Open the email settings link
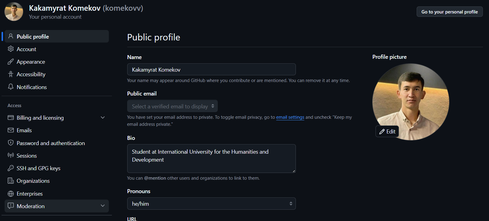489x221 pixels. pos(290,117)
